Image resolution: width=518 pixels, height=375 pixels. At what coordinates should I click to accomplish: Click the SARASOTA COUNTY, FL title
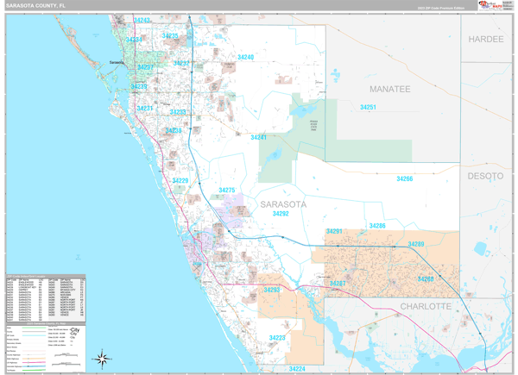[x=39, y=5]
